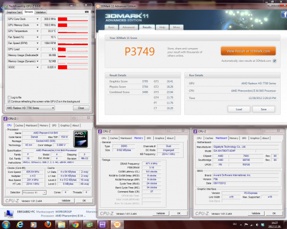Open the VDDC sensor dropdown
This screenshot has width=287, height=229.
(37, 67)
